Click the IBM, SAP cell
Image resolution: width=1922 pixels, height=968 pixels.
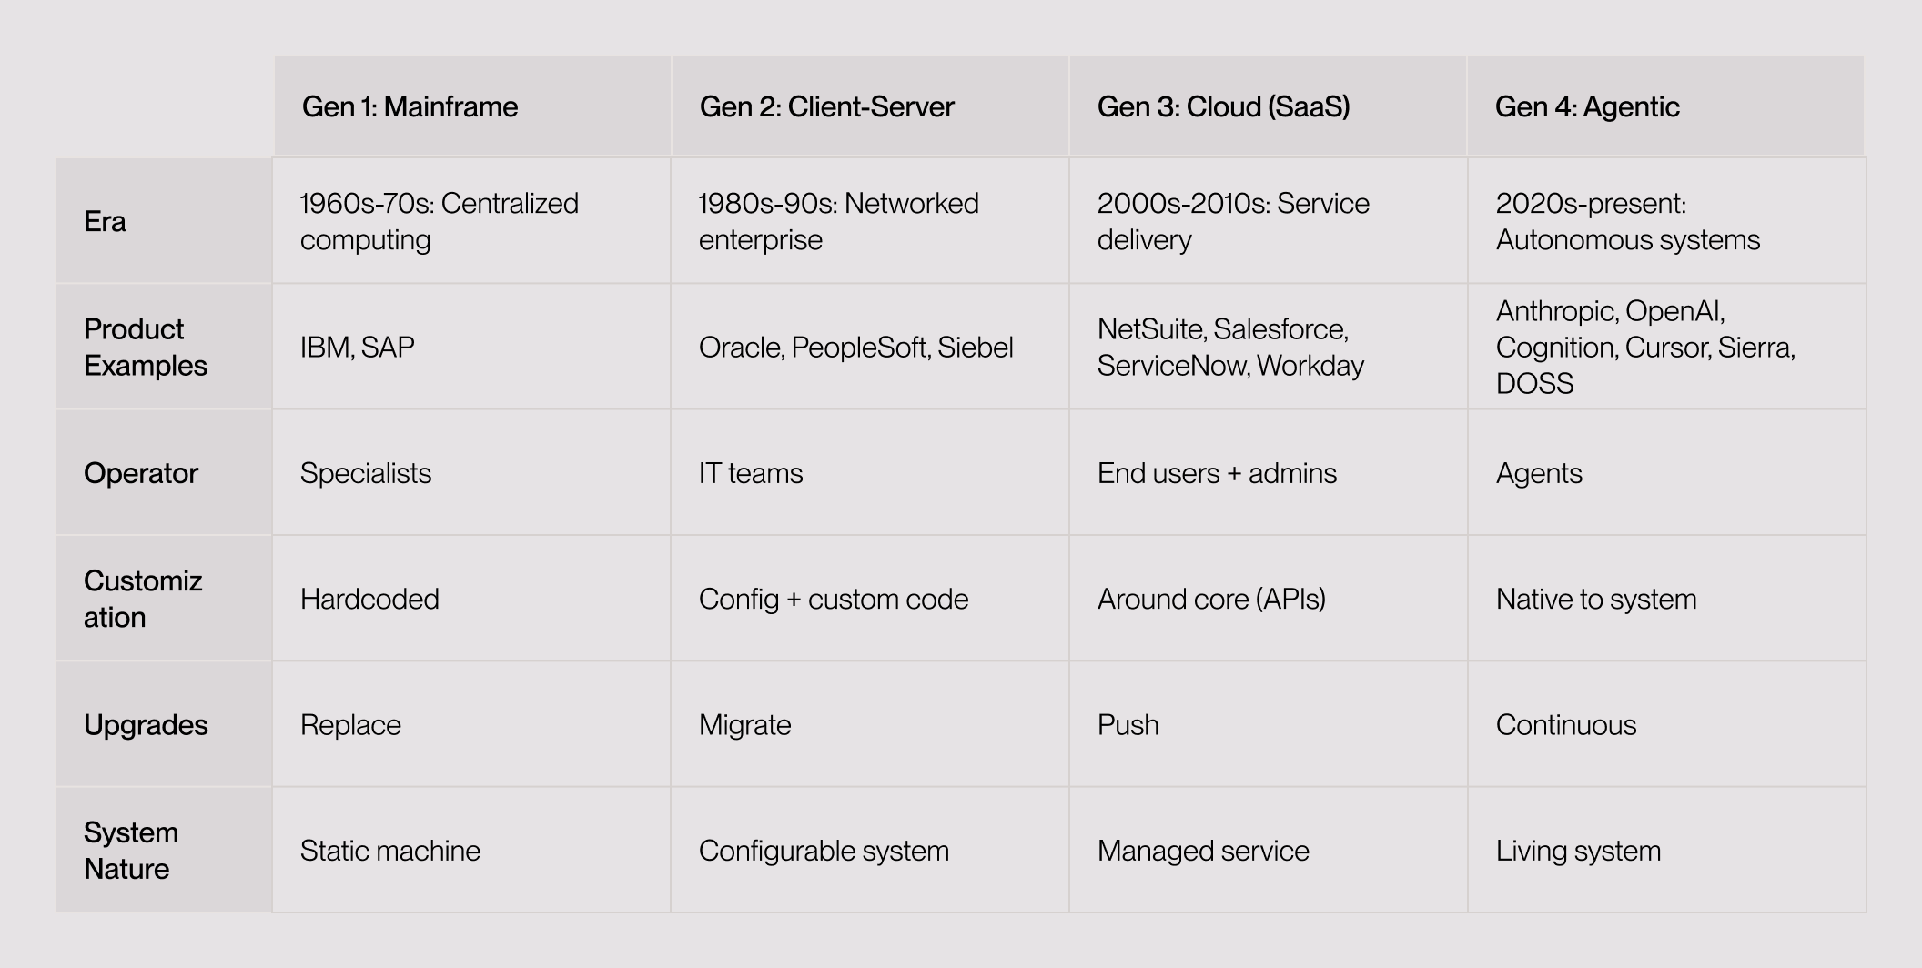[x=358, y=348]
